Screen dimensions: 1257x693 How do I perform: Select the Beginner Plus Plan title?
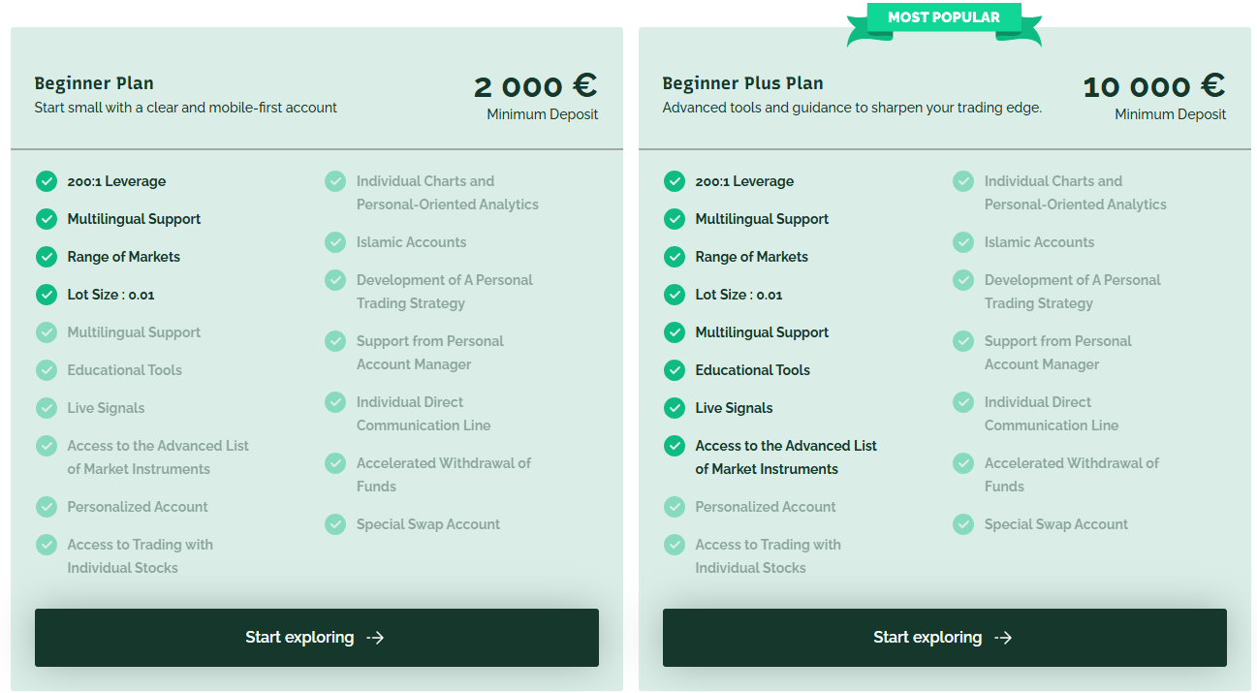coord(742,83)
